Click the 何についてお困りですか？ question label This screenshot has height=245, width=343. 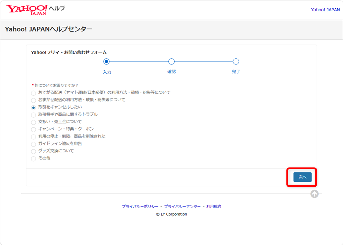56,85
